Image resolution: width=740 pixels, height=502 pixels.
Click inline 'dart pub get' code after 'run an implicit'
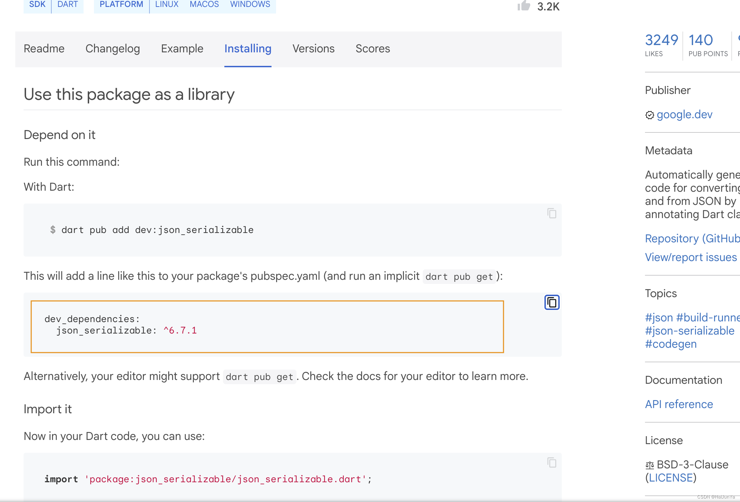click(x=459, y=277)
